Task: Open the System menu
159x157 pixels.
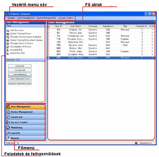Action: click(x=11, y=18)
